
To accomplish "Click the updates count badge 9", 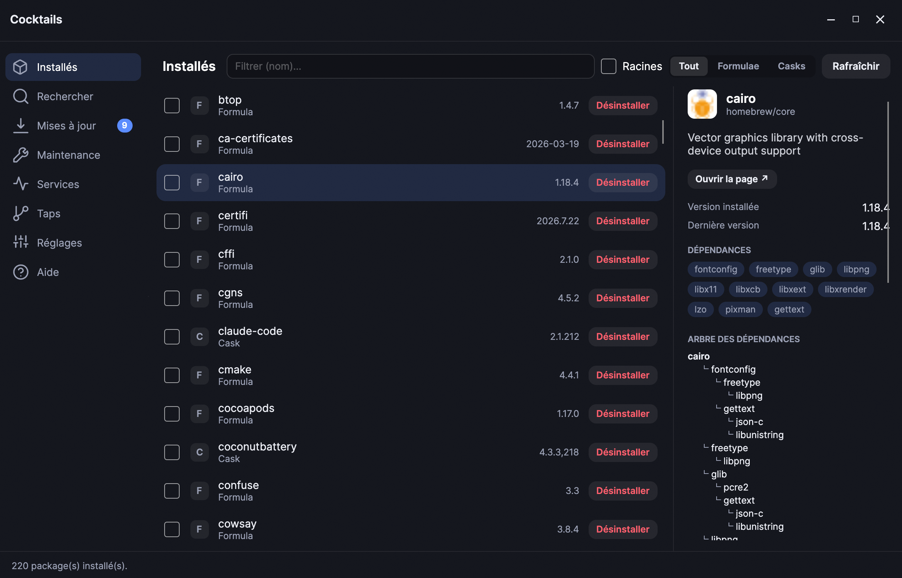I will 125,126.
